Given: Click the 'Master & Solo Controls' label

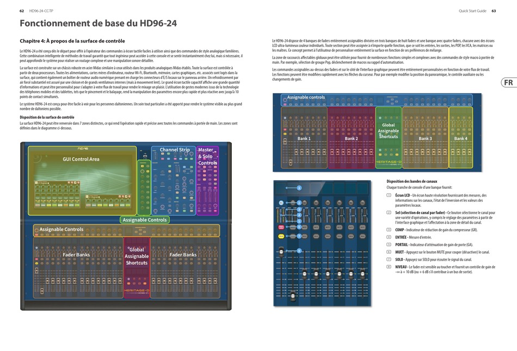Looking at the screenshot, I should tap(207, 156).
